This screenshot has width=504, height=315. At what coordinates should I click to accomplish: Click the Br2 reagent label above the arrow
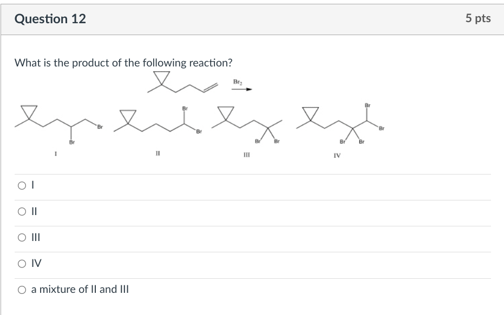tap(237, 82)
